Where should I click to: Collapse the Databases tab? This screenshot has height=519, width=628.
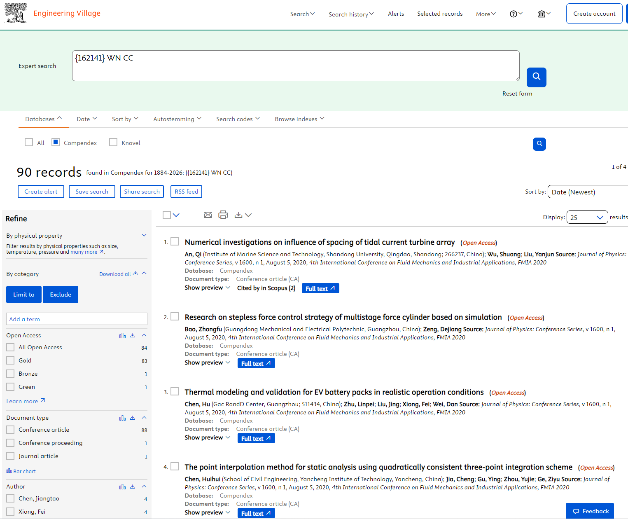(44, 119)
